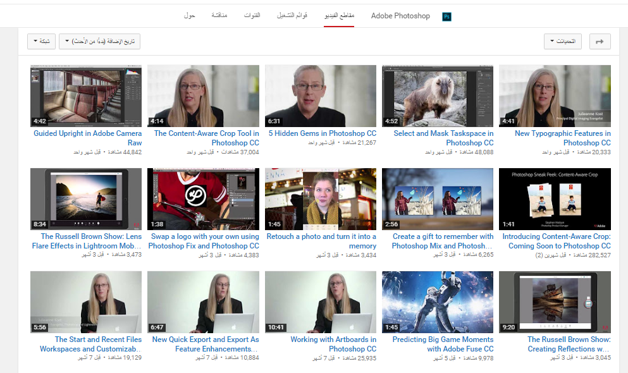Click the share arrow button
628x373 pixels.
600,41
